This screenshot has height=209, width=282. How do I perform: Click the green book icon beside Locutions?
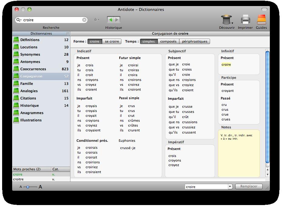[16, 47]
